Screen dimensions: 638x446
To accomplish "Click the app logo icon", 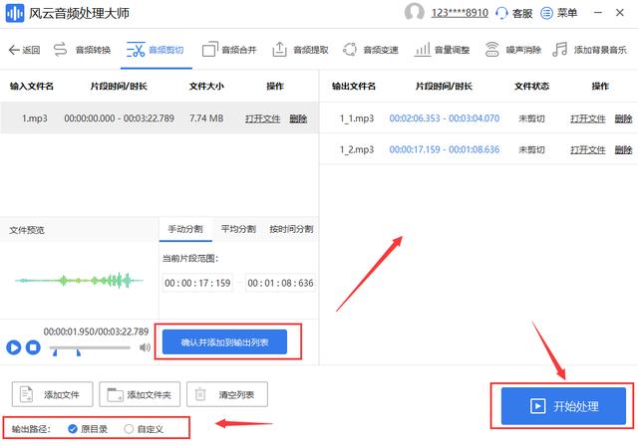I will 15,13.
